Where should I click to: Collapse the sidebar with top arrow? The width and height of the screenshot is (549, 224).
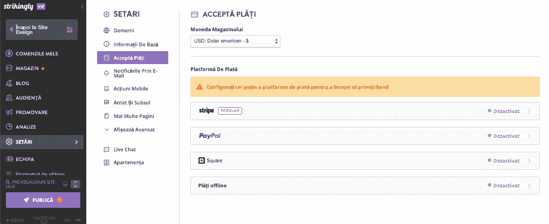83,6
